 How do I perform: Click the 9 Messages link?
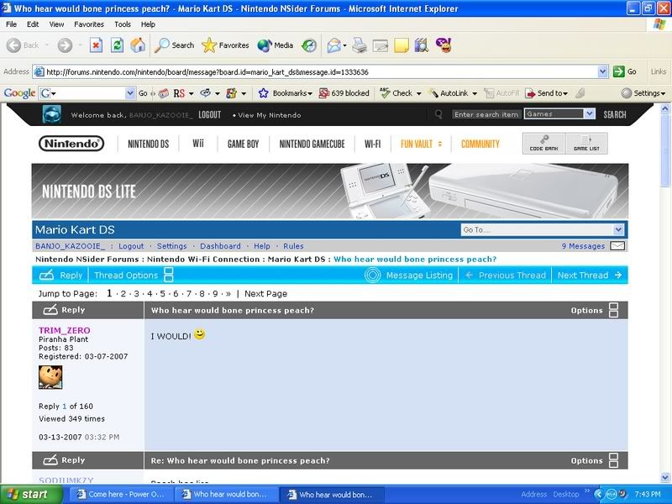click(x=583, y=246)
